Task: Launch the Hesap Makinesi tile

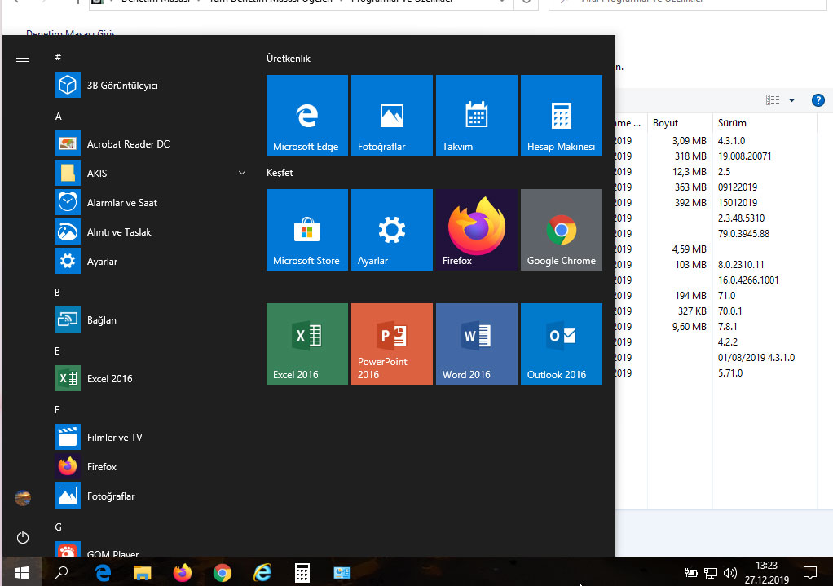Action: coord(562,116)
